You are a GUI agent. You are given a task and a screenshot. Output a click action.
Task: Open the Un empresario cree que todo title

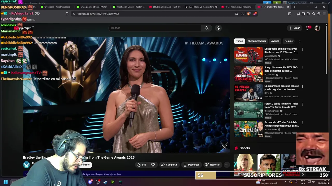[281, 88]
